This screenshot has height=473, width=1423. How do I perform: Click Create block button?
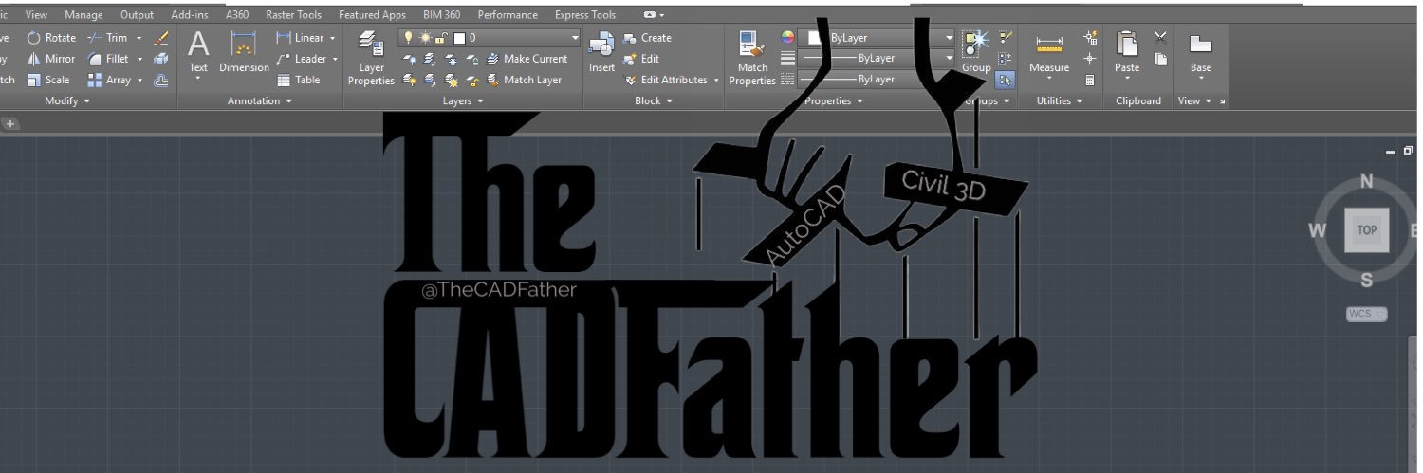point(647,38)
